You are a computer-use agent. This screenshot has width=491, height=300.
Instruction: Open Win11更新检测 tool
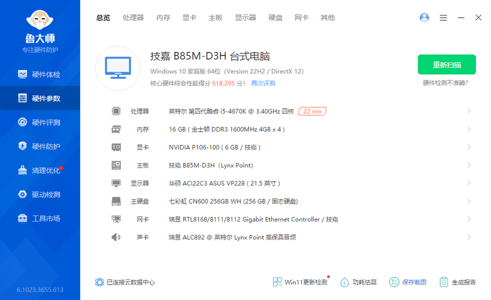pos(300,282)
